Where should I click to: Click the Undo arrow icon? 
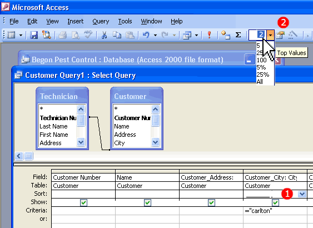click(146, 35)
